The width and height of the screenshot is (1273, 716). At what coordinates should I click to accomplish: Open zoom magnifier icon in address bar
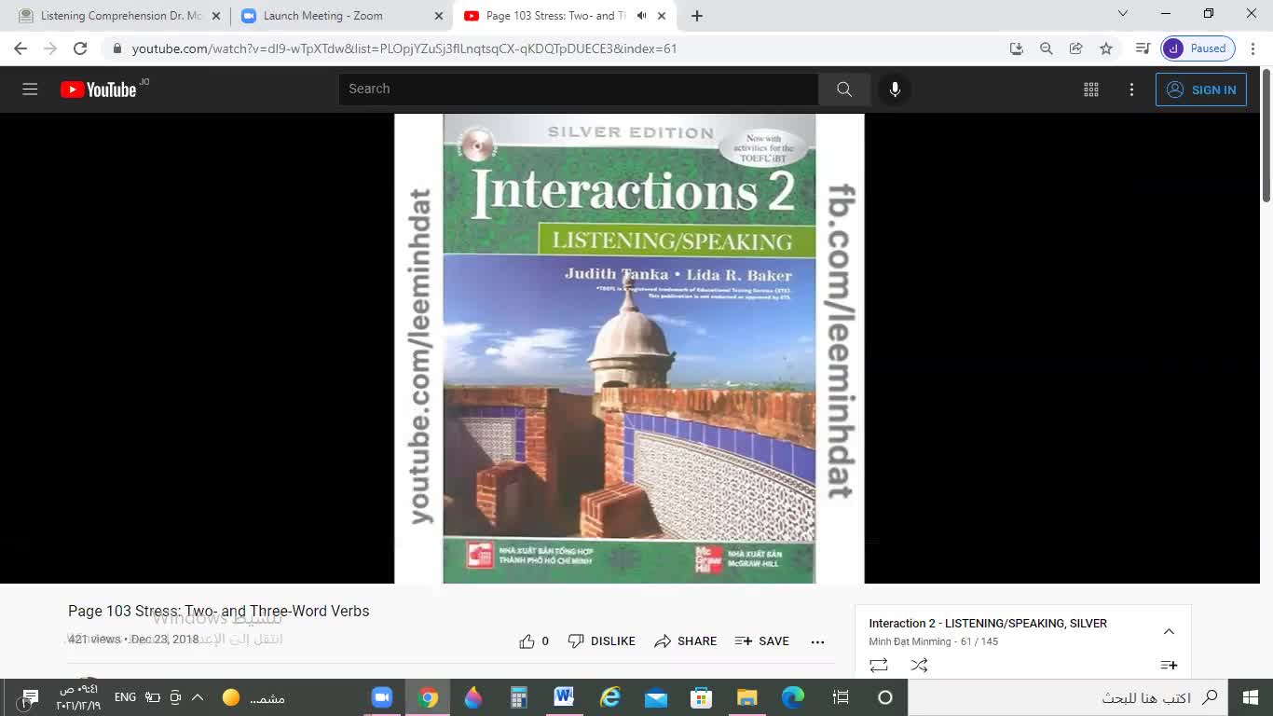1047,48
